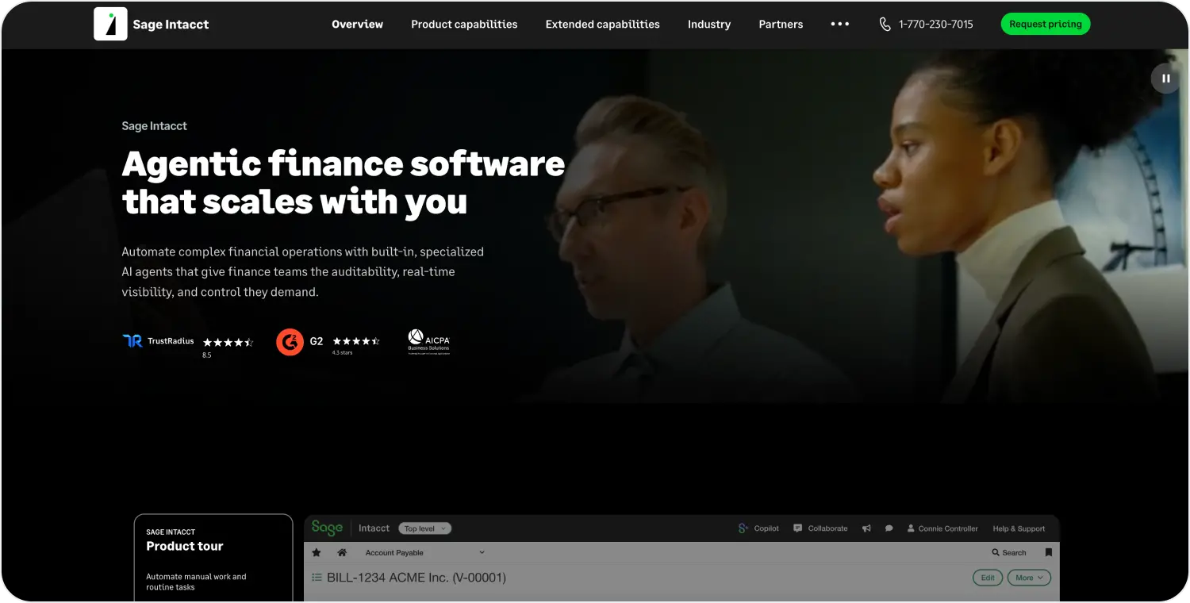Viewport: 1190px width, 603px height.
Task: Click the Collaborate icon
Action: [799, 528]
